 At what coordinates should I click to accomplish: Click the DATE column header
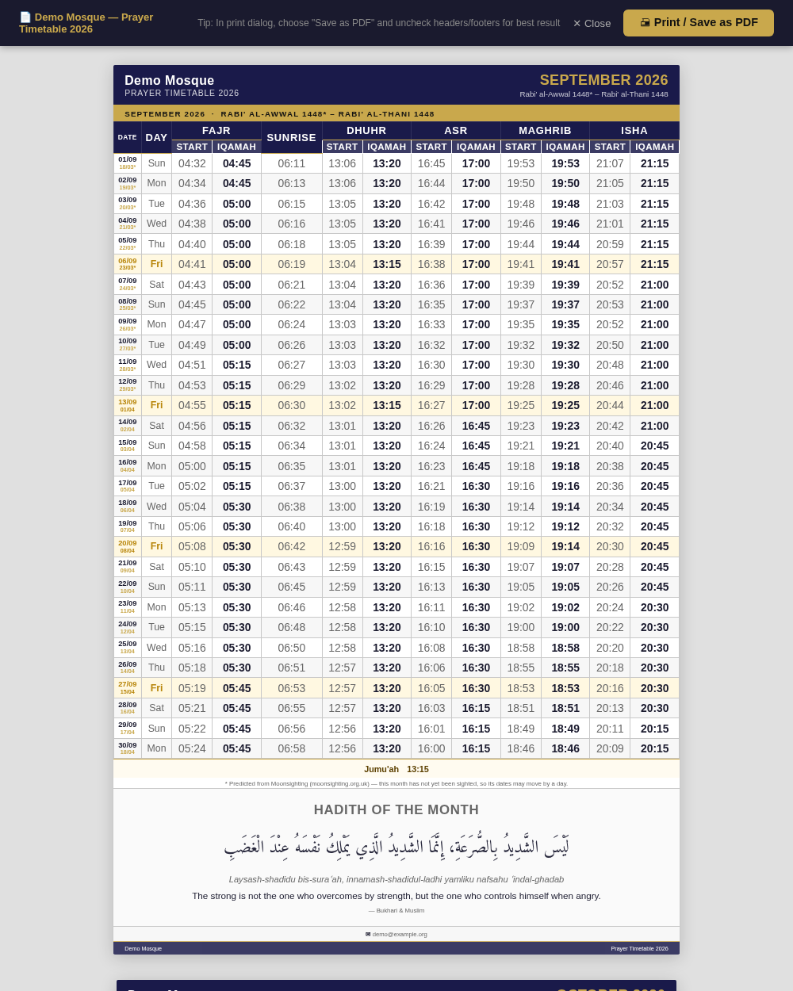click(x=128, y=138)
